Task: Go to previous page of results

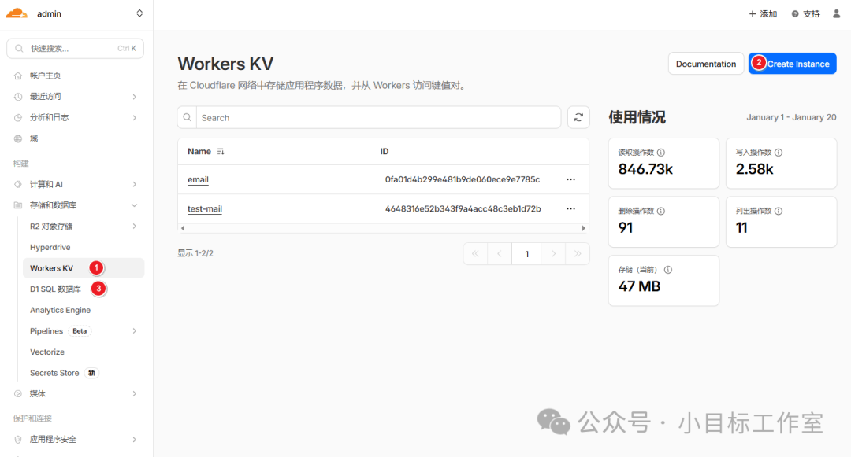Action: click(500, 254)
